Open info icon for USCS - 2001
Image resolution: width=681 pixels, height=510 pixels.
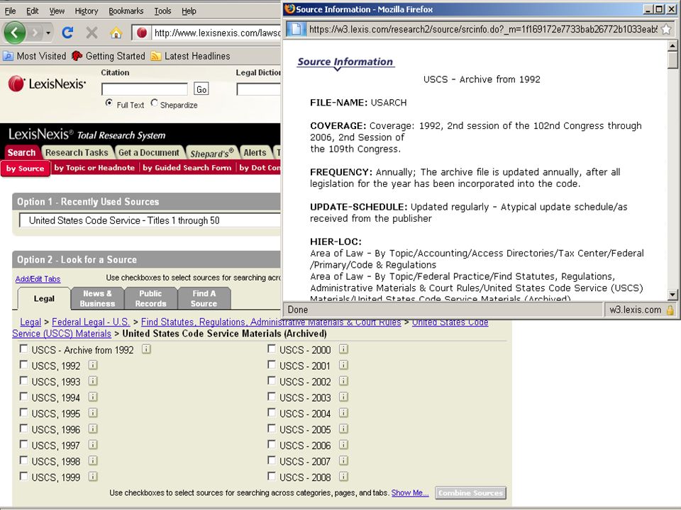pos(343,365)
